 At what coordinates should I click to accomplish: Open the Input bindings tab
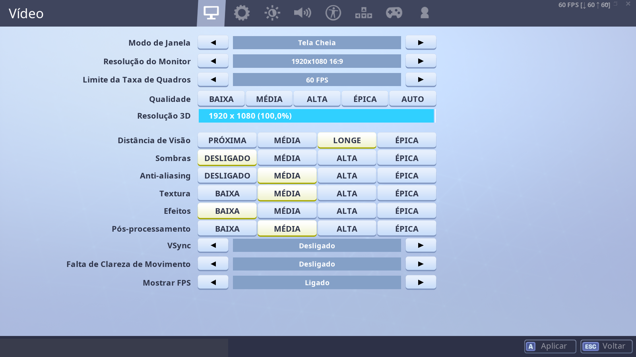click(364, 13)
